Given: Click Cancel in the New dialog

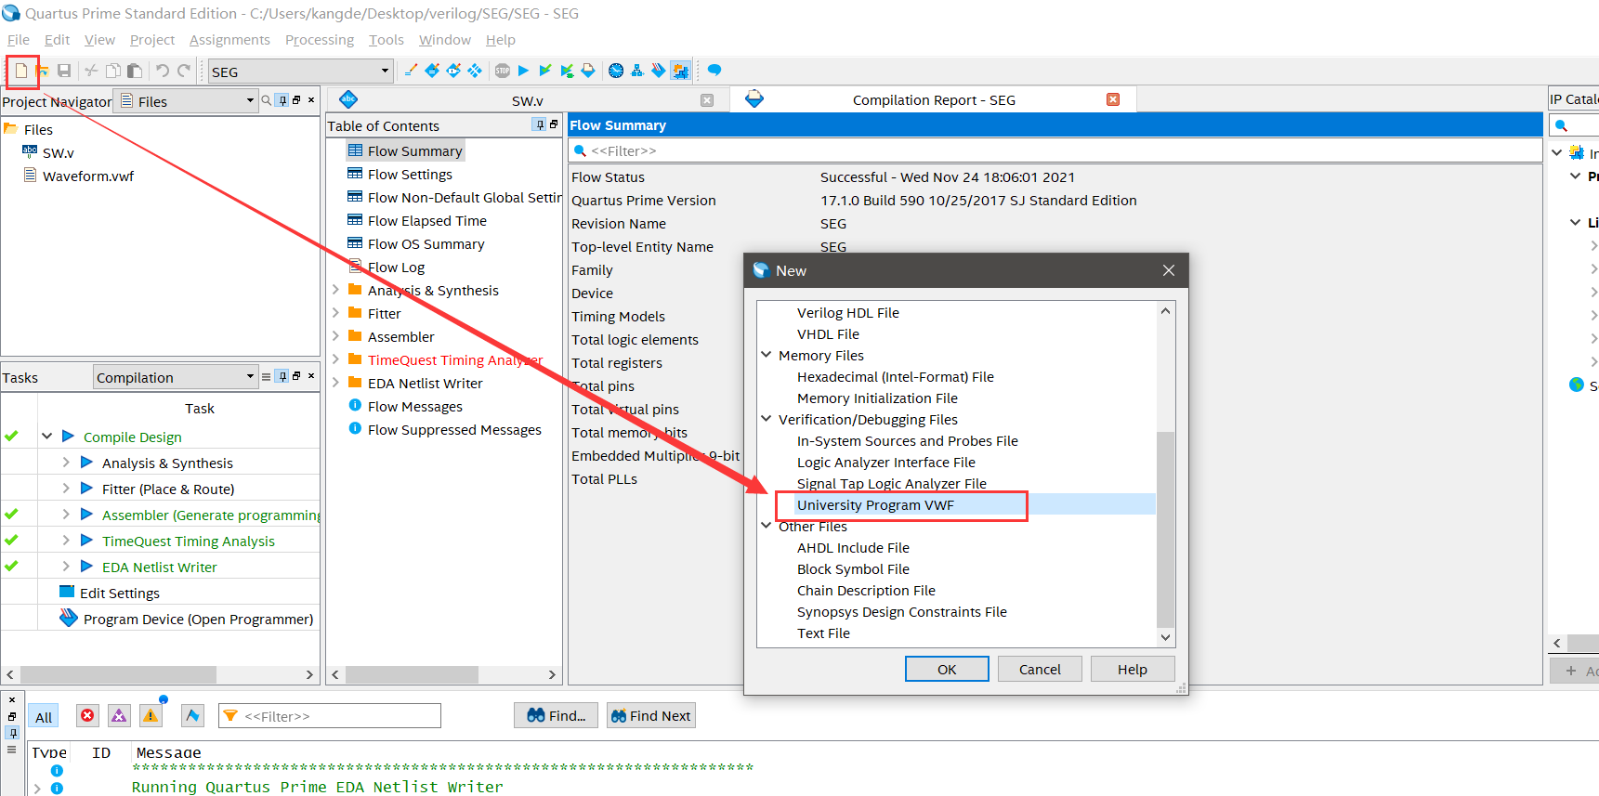Looking at the screenshot, I should 1040,669.
